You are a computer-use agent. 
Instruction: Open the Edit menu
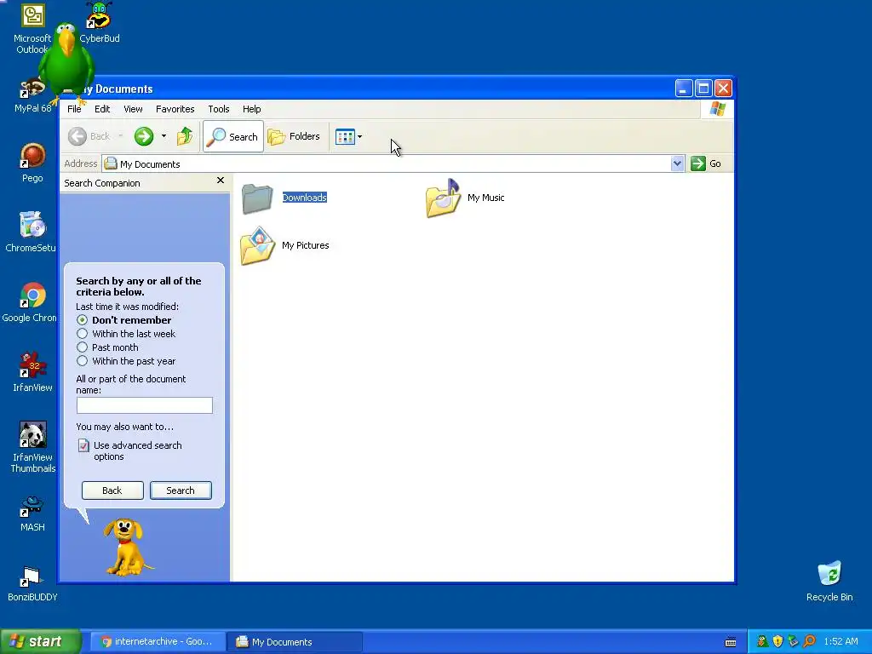[102, 109]
